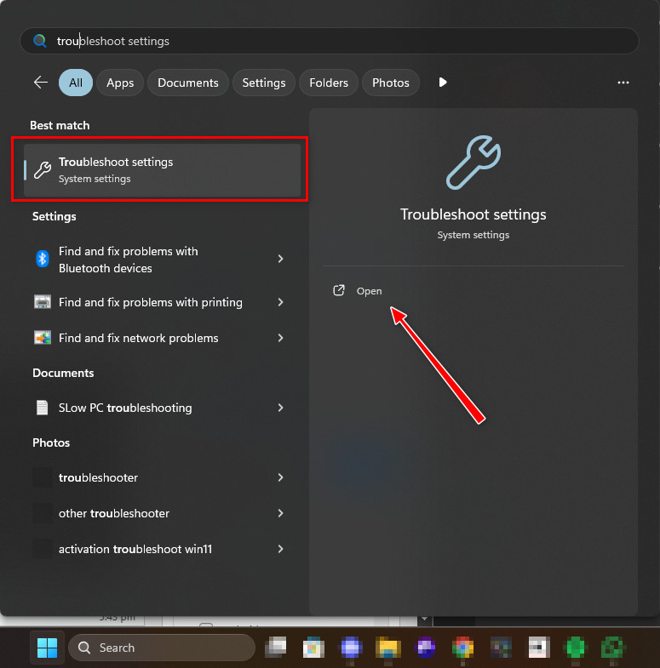Click the printer icon in results

click(43, 302)
